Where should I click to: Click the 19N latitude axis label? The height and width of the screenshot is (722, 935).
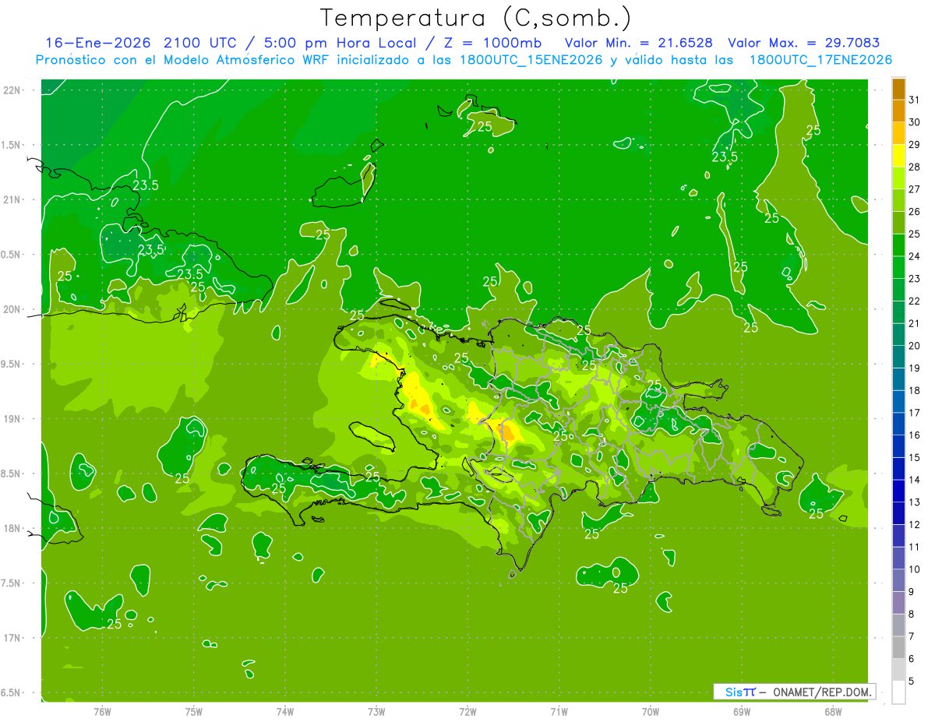12,419
